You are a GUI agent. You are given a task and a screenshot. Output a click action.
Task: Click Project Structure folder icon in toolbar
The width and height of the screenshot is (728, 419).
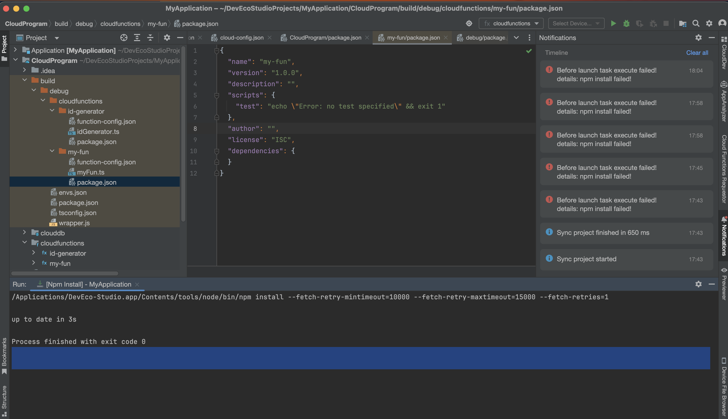coord(683,23)
